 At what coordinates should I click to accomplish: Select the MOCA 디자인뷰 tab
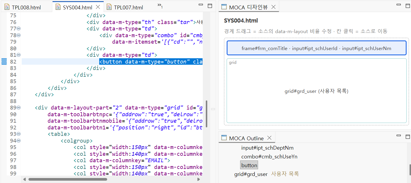click(248, 7)
